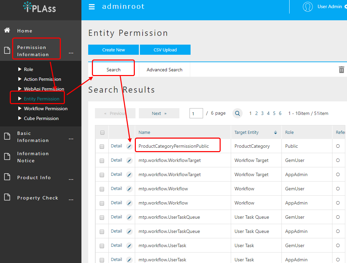
Task: Open the Workflow Permission submenu item
Action: pos(46,109)
